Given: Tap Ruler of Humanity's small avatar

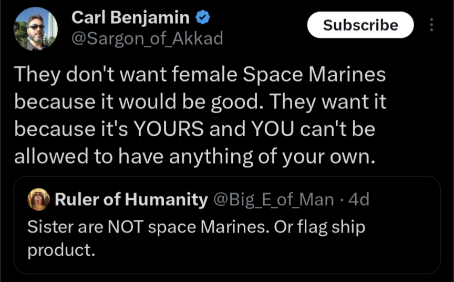Looking at the screenshot, I should pos(38,199).
